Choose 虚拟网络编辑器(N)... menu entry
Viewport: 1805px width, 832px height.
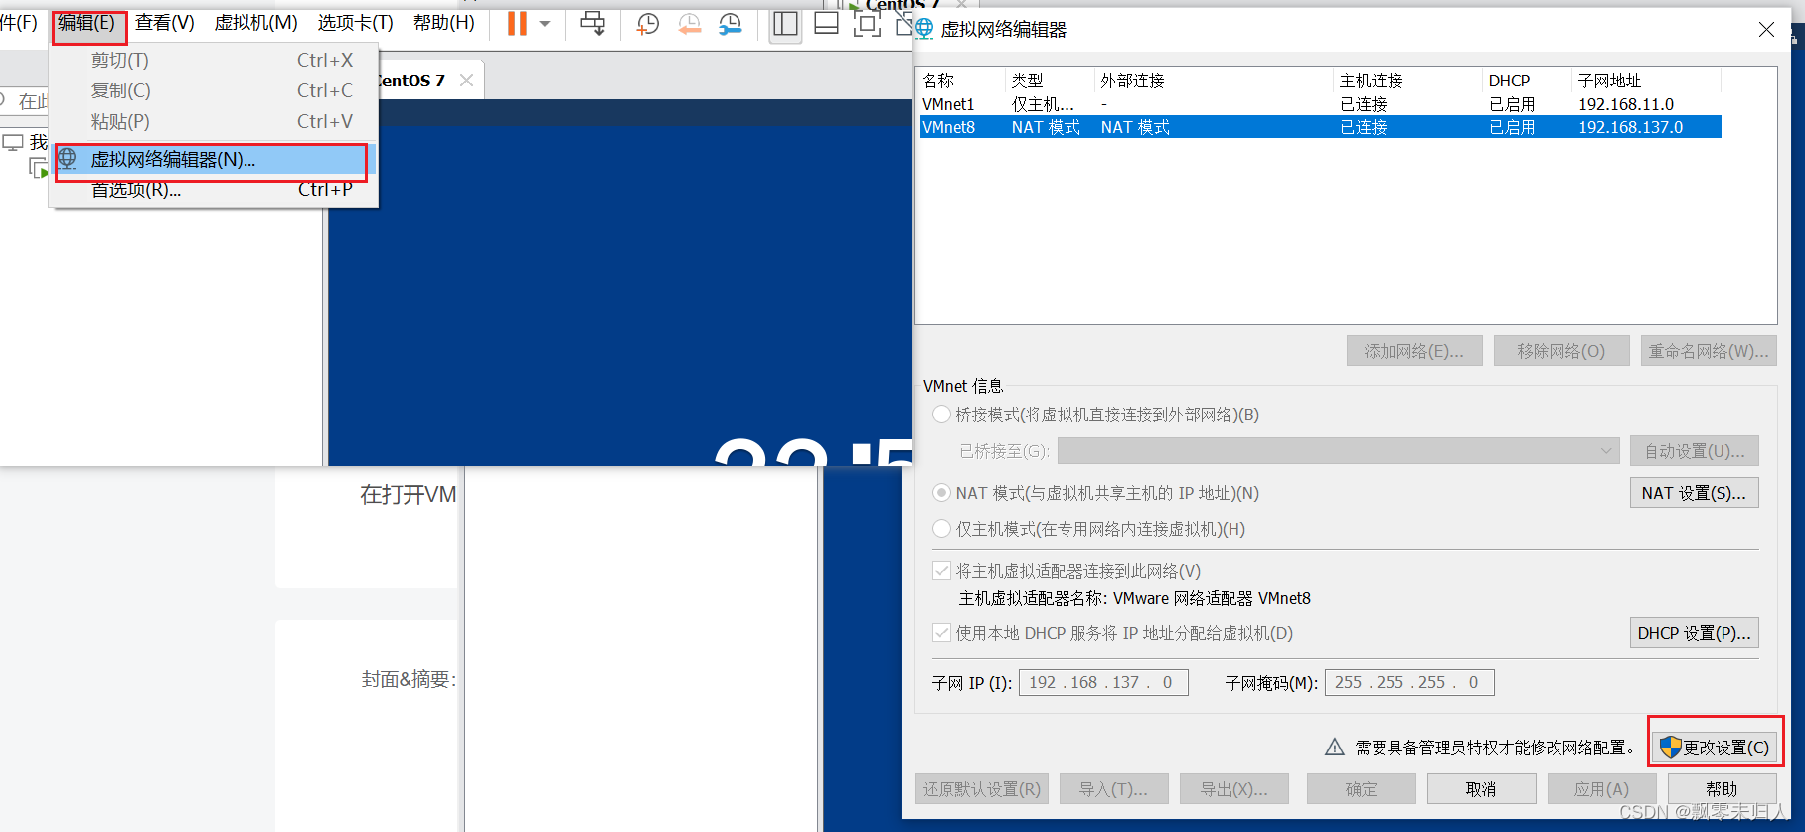click(x=213, y=159)
